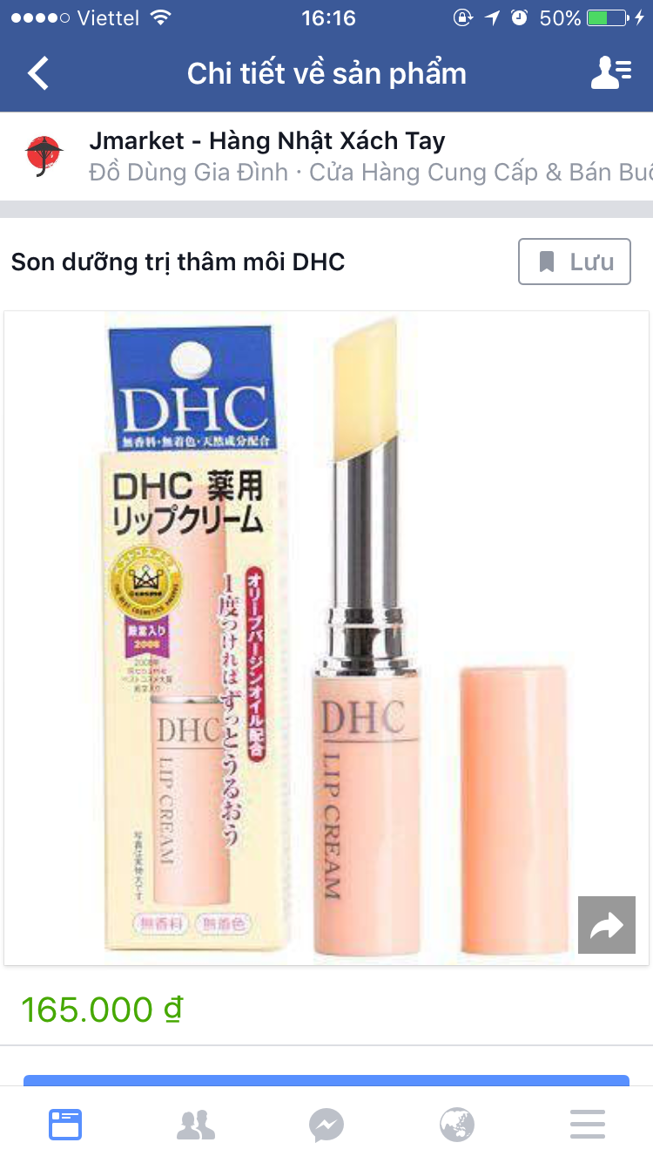Tap the battery indicator in the status bar

point(608,17)
